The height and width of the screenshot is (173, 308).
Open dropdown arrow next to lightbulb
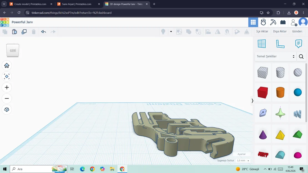point(171,32)
